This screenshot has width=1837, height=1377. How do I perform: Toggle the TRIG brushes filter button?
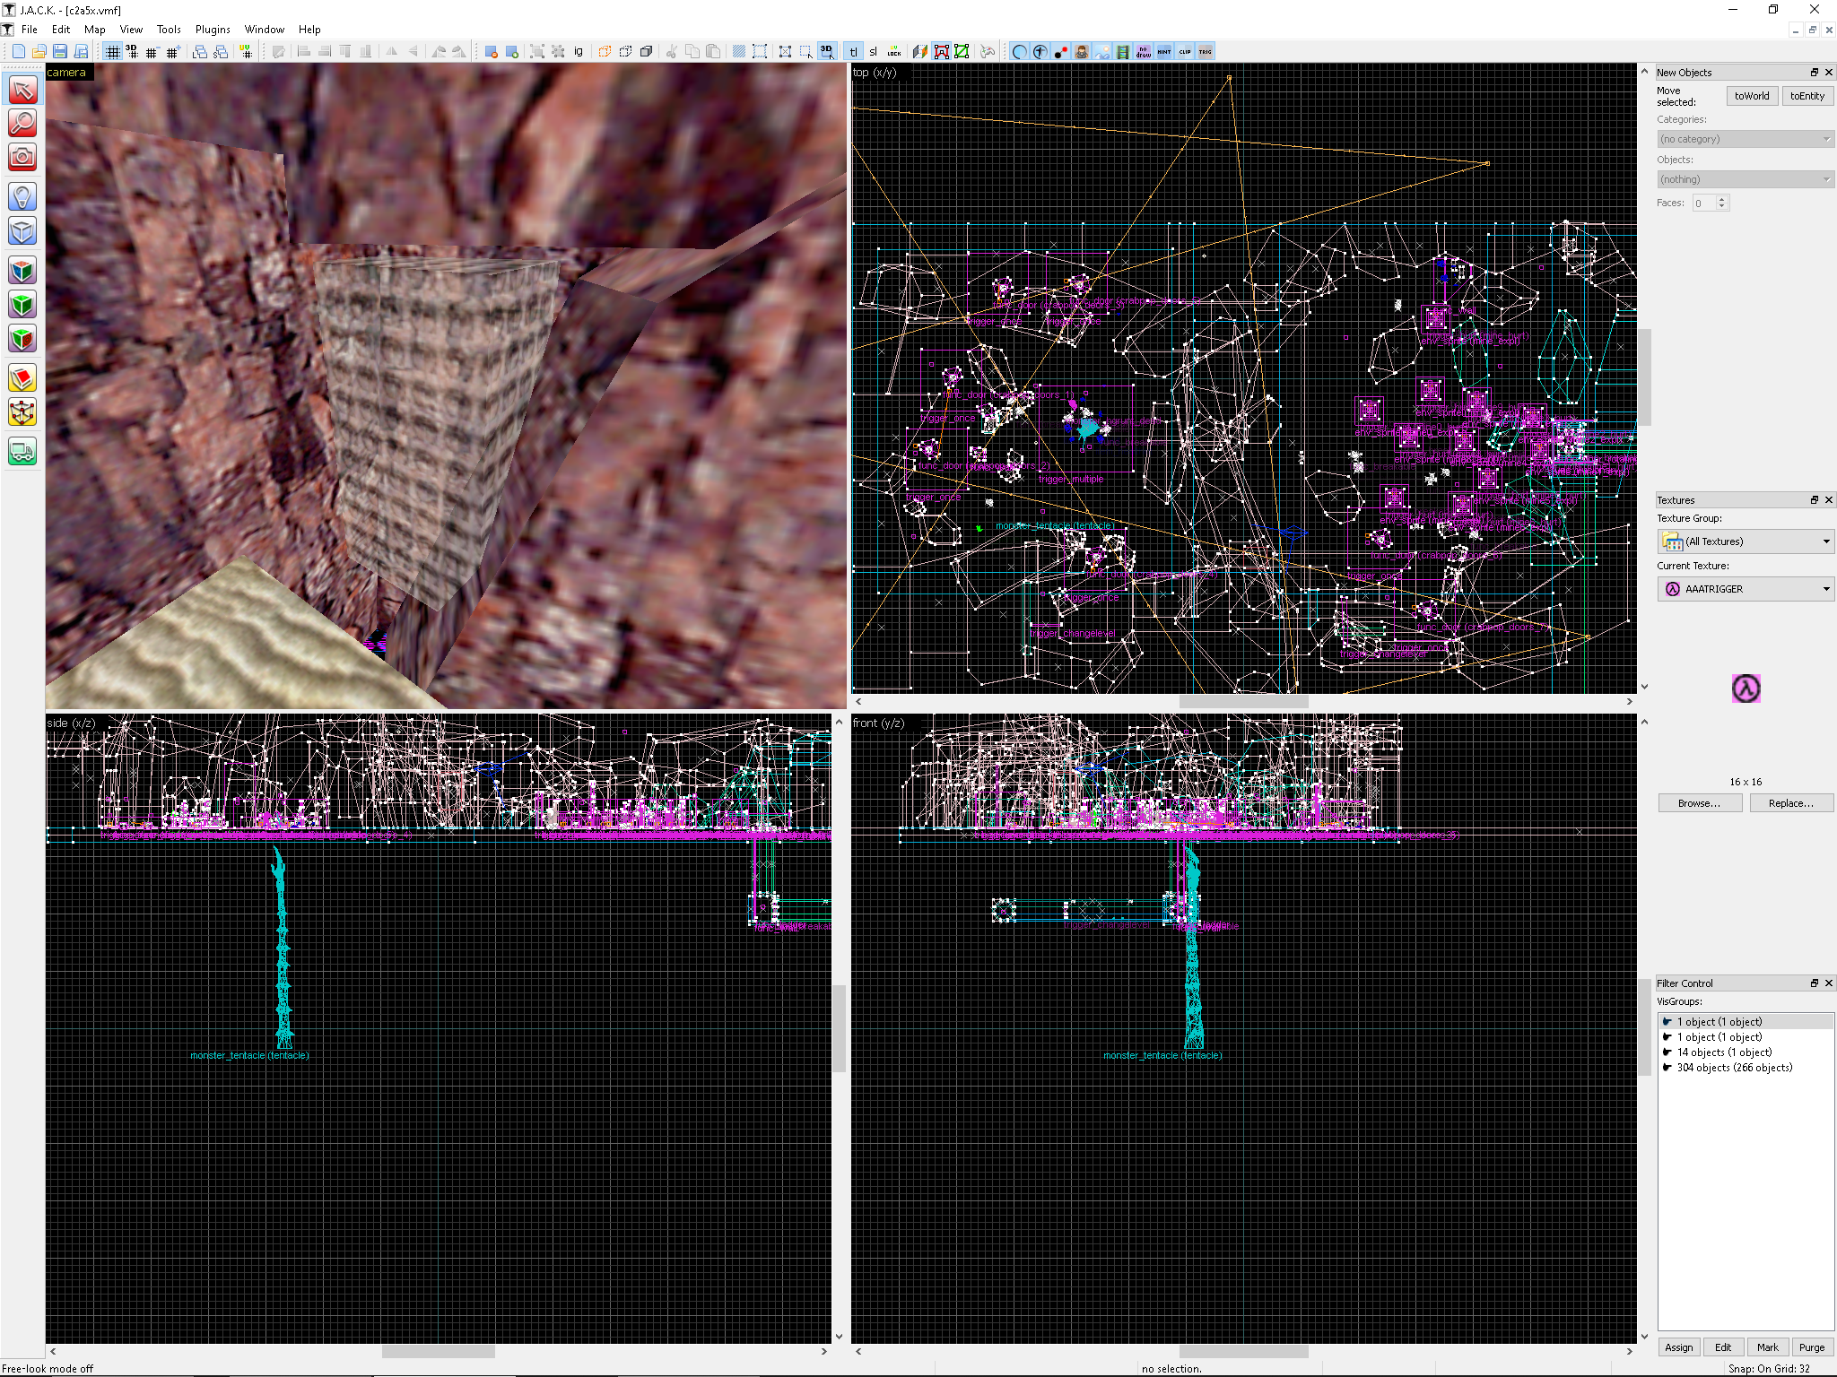tap(1206, 52)
